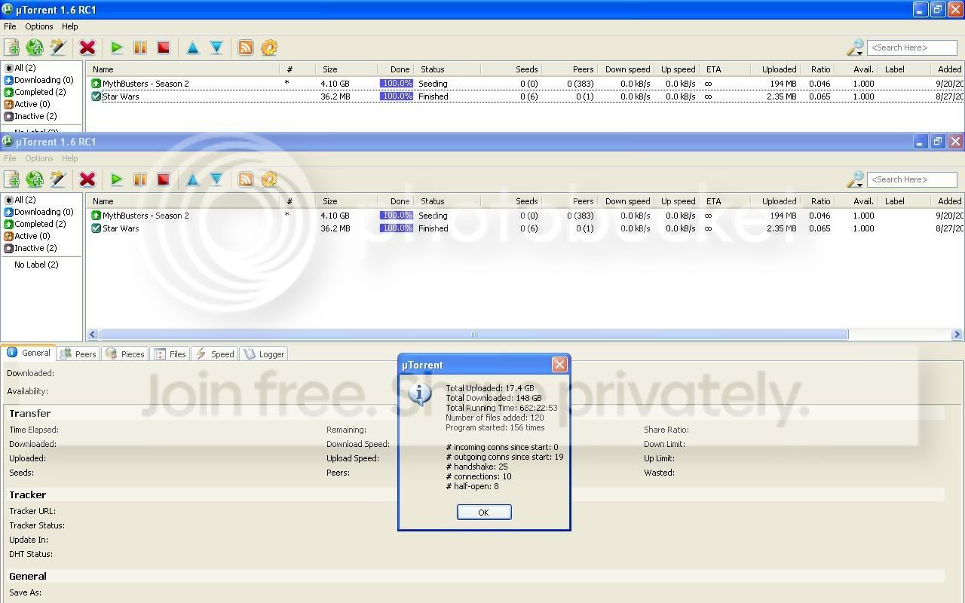Switch to the Peers tab
The width and height of the screenshot is (965, 603).
(x=78, y=354)
